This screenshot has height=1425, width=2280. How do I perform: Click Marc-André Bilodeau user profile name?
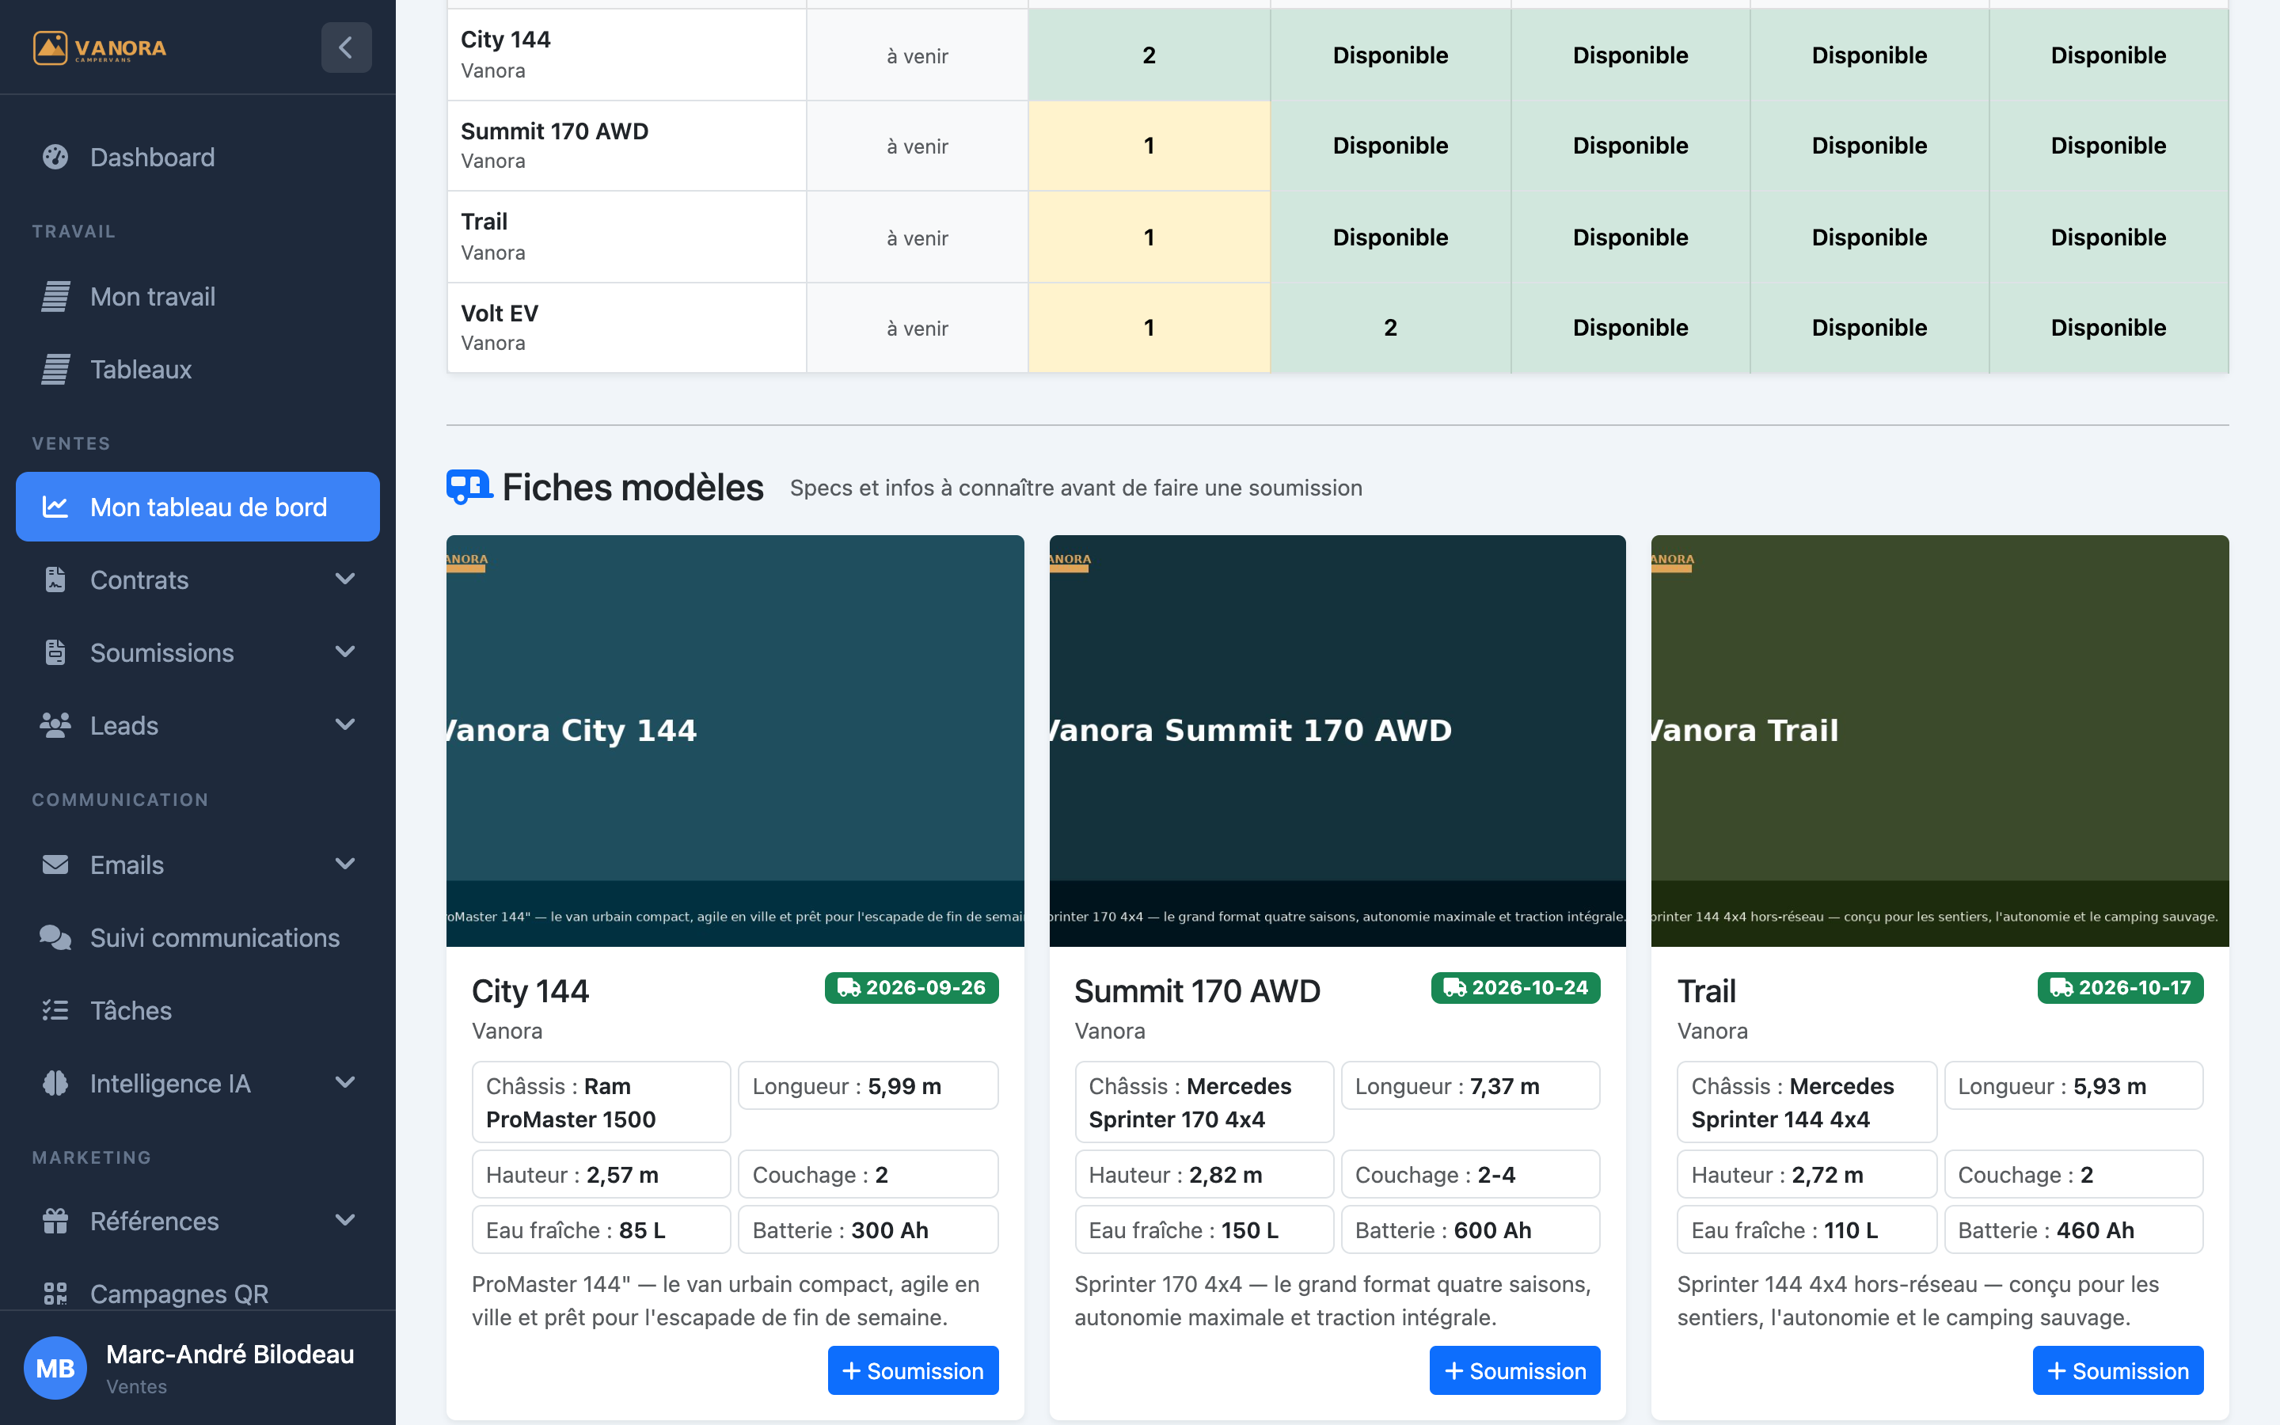pyautogui.click(x=230, y=1354)
